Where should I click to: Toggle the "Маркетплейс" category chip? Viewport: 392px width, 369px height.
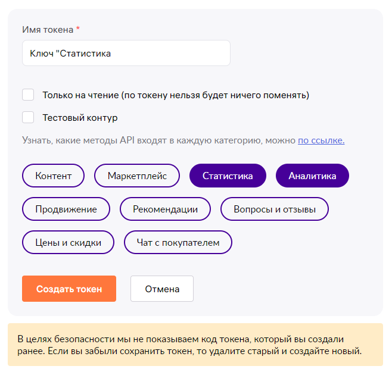tap(137, 176)
